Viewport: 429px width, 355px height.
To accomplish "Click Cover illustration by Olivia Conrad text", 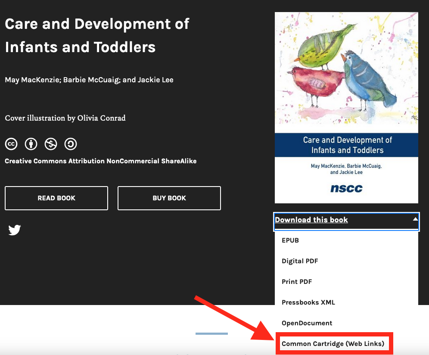I will point(65,118).
